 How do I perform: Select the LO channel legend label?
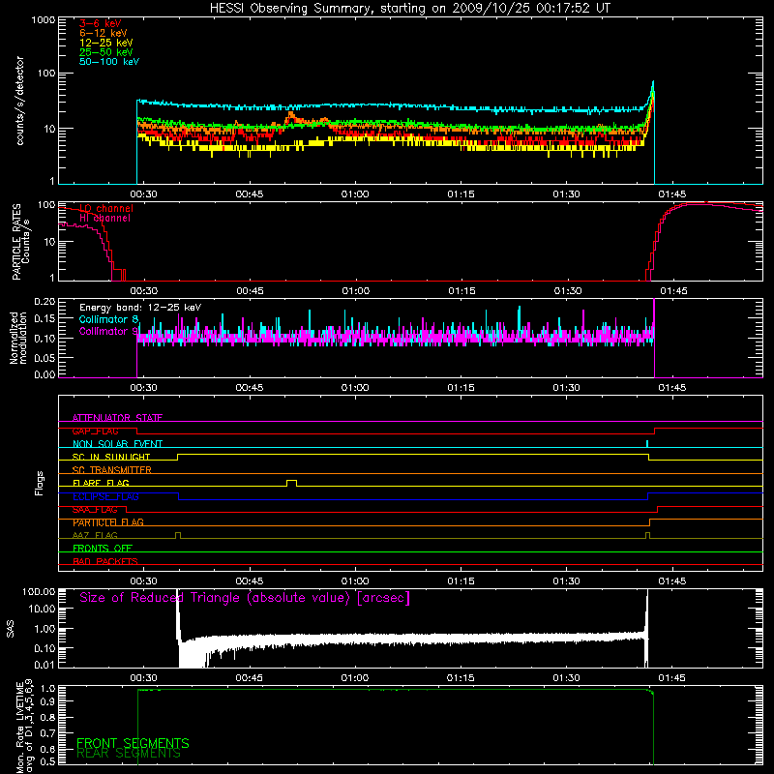point(105,208)
